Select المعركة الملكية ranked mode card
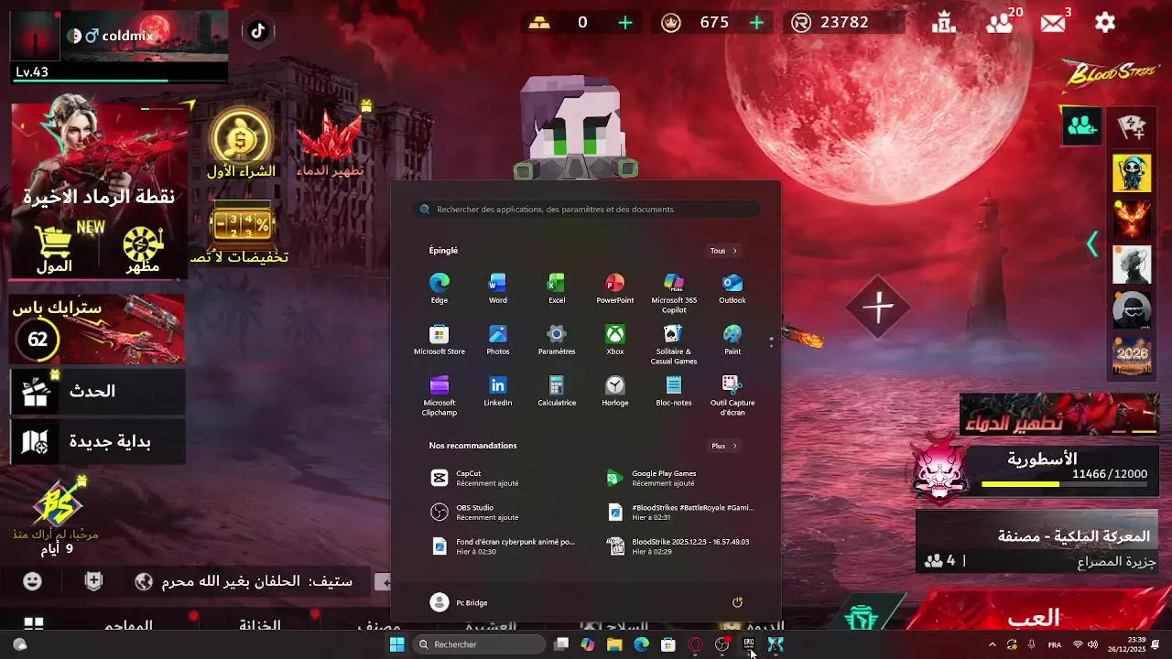Viewport: 1172px width, 659px height. tap(1038, 541)
